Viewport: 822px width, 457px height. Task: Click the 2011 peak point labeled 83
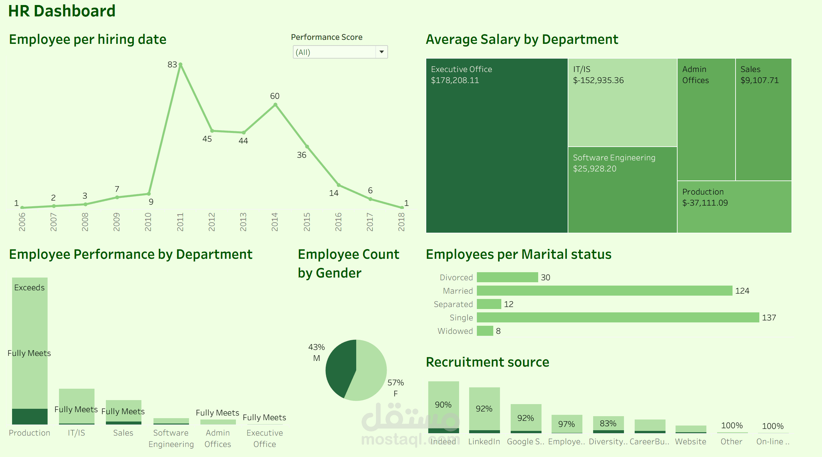pyautogui.click(x=180, y=64)
